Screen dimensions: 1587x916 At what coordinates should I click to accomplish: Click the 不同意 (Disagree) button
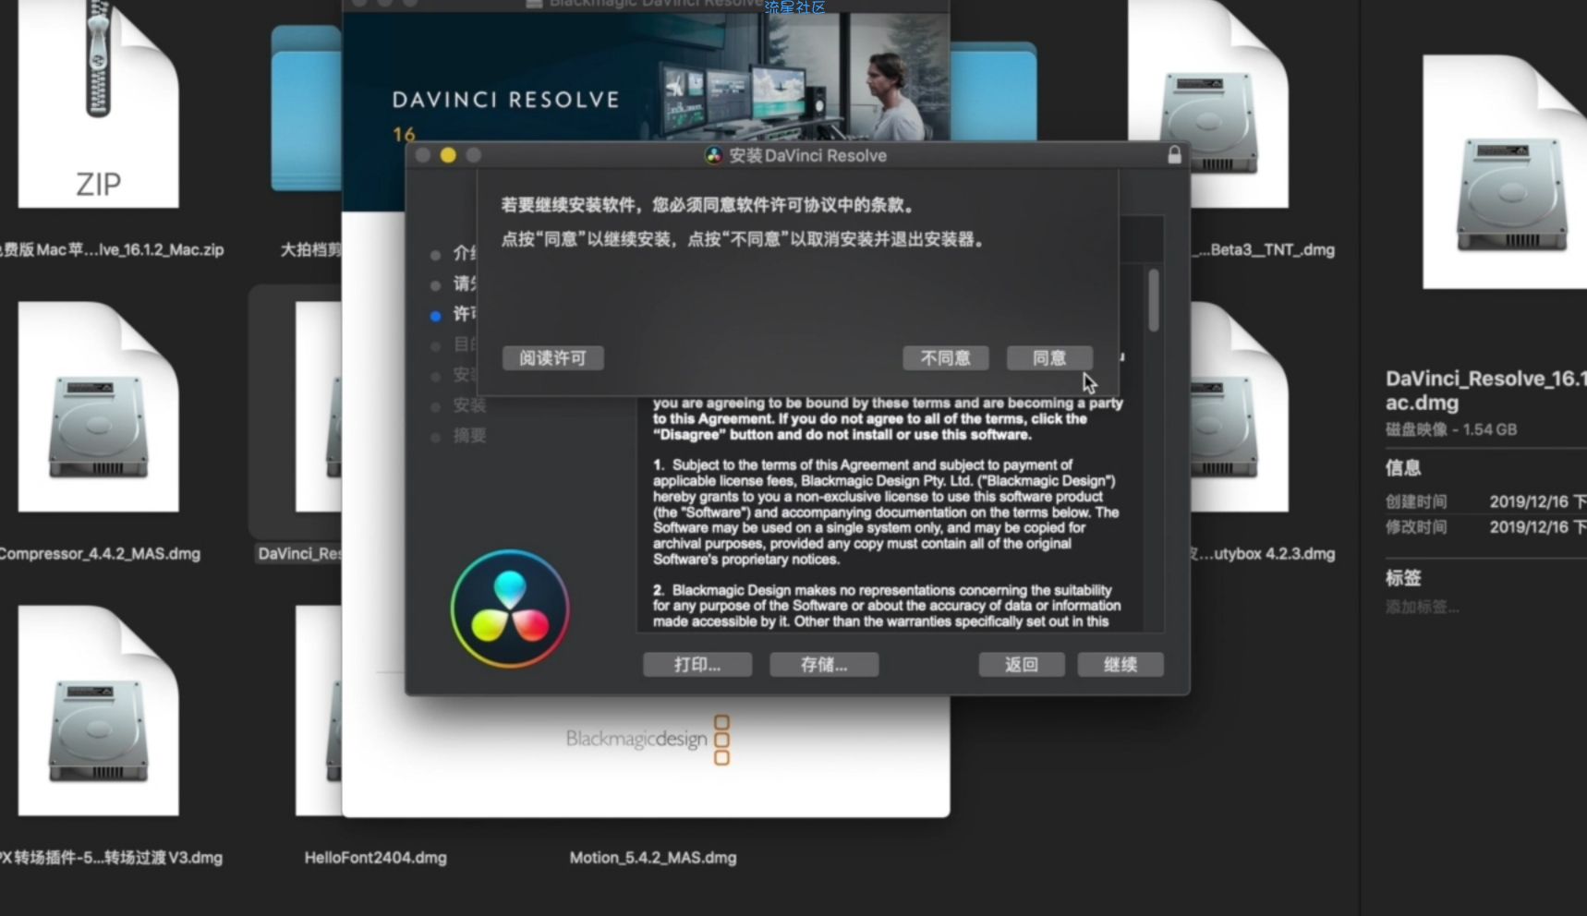[946, 358]
